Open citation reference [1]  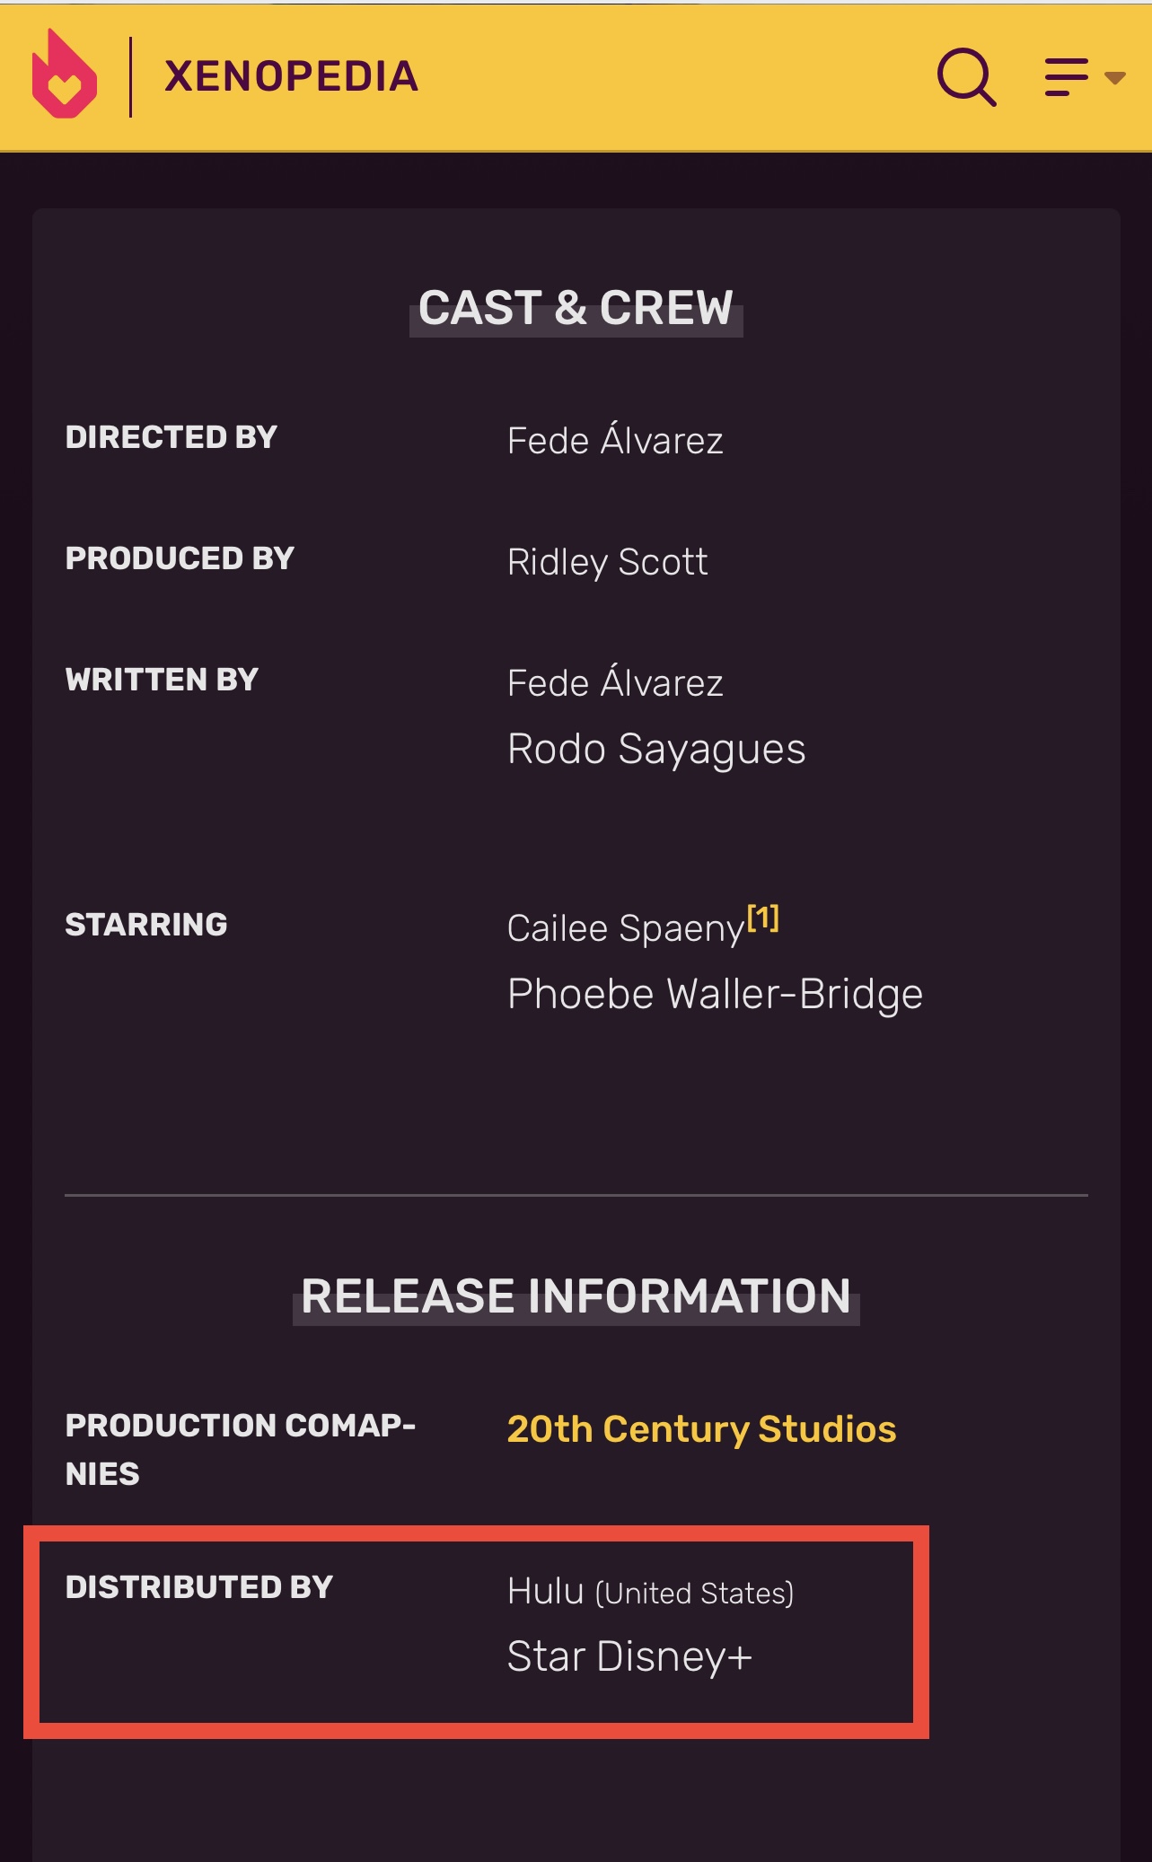point(763,918)
